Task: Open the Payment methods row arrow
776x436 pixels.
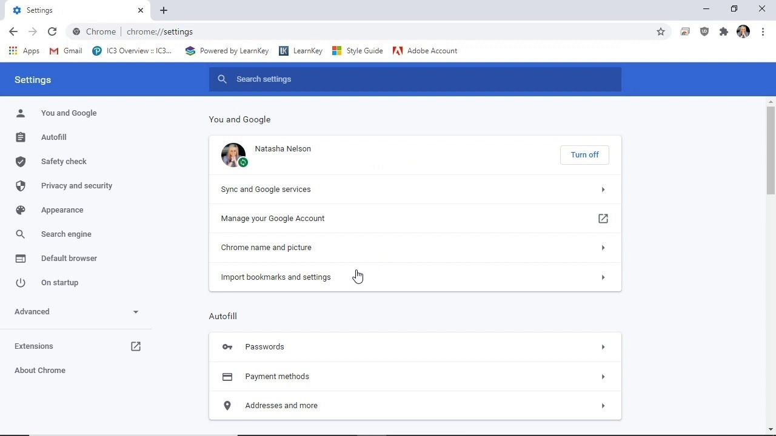Action: coord(603,377)
